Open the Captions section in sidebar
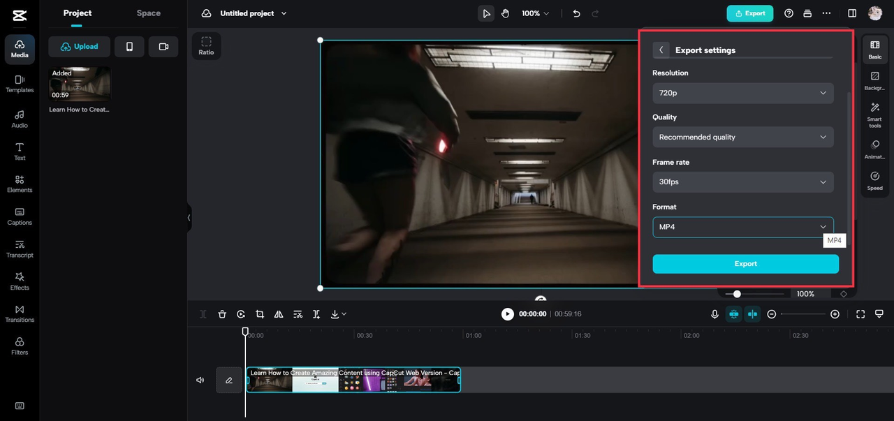Viewport: 894px width, 421px height. click(x=20, y=216)
